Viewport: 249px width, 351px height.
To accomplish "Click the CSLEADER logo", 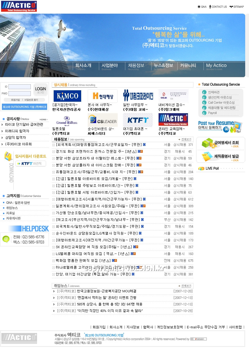I will tap(102, 120).
